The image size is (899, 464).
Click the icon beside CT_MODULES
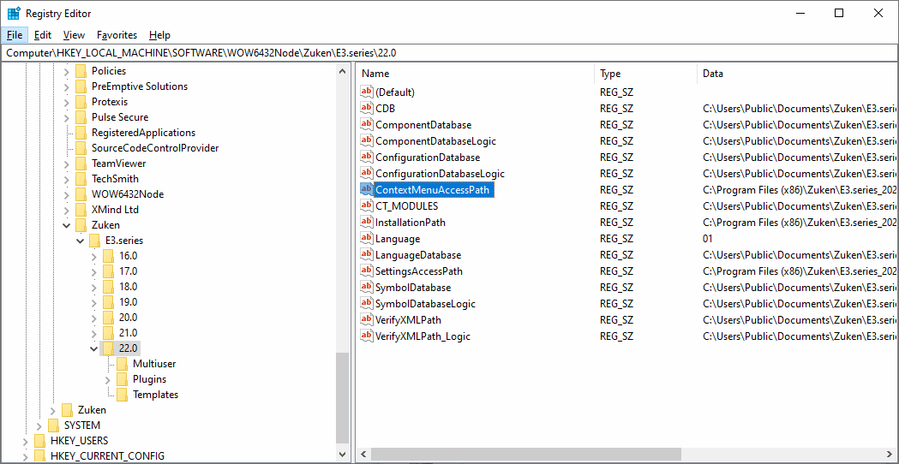[366, 205]
